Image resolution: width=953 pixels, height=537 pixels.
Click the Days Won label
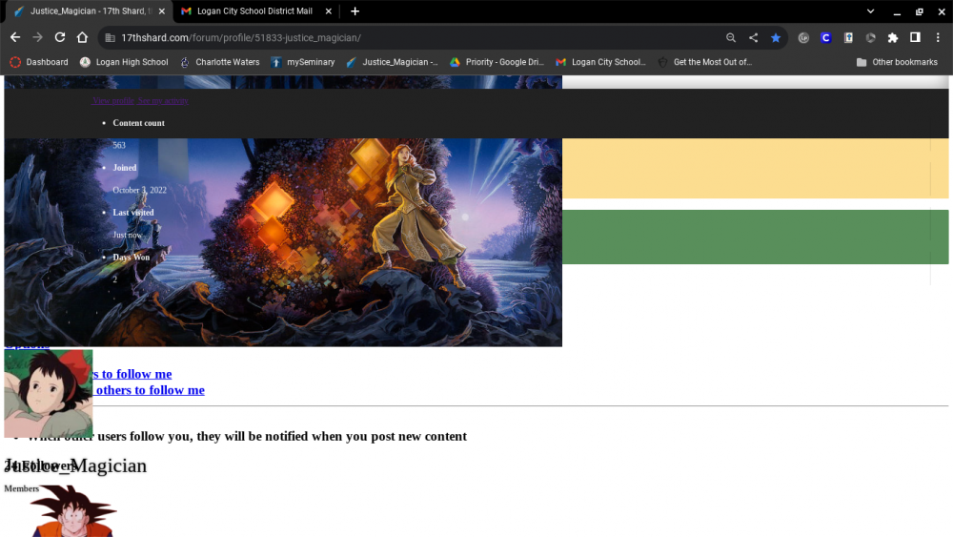pos(132,258)
